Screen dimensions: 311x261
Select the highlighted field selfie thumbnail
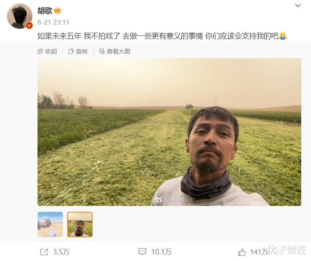pos(80,224)
